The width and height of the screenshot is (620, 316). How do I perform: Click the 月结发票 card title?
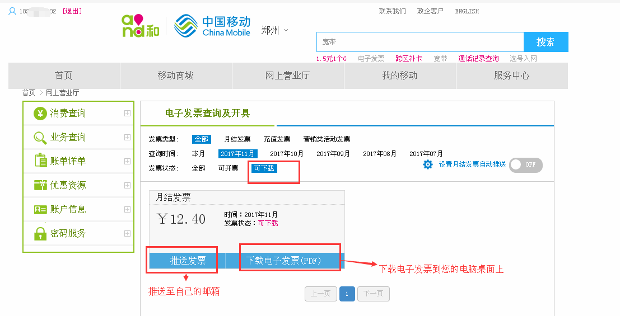[173, 197]
